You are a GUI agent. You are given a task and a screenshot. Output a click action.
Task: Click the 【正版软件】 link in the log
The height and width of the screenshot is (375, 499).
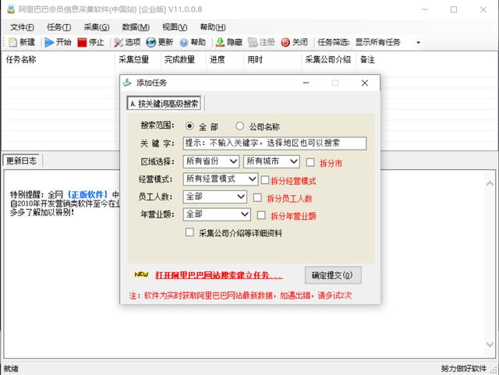[x=87, y=194]
